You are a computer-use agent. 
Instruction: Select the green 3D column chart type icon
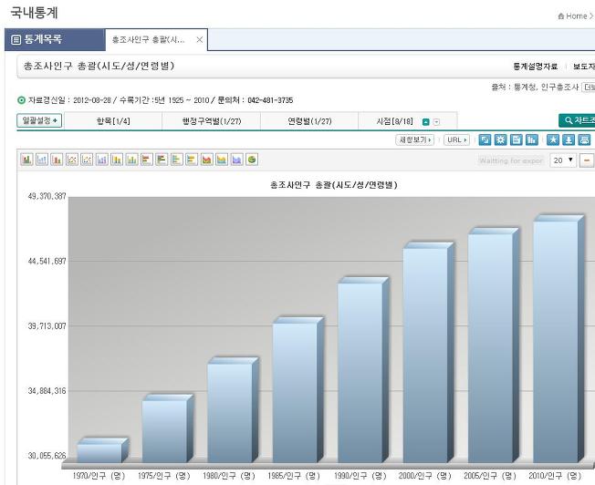26,160
